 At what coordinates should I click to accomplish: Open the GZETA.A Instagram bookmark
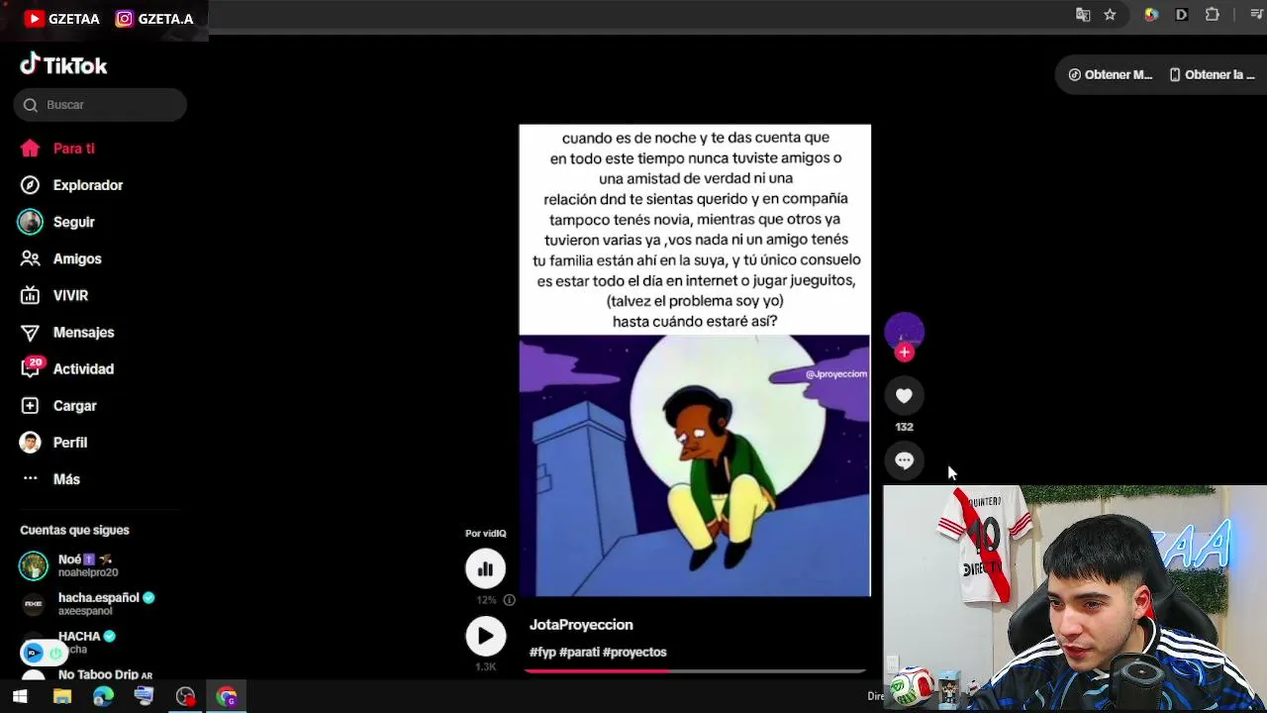pyautogui.click(x=154, y=19)
